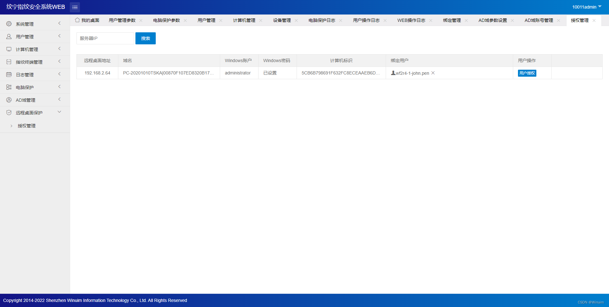Collapse the 远程桌面保护 chevron
The height and width of the screenshot is (307, 609).
click(x=59, y=112)
